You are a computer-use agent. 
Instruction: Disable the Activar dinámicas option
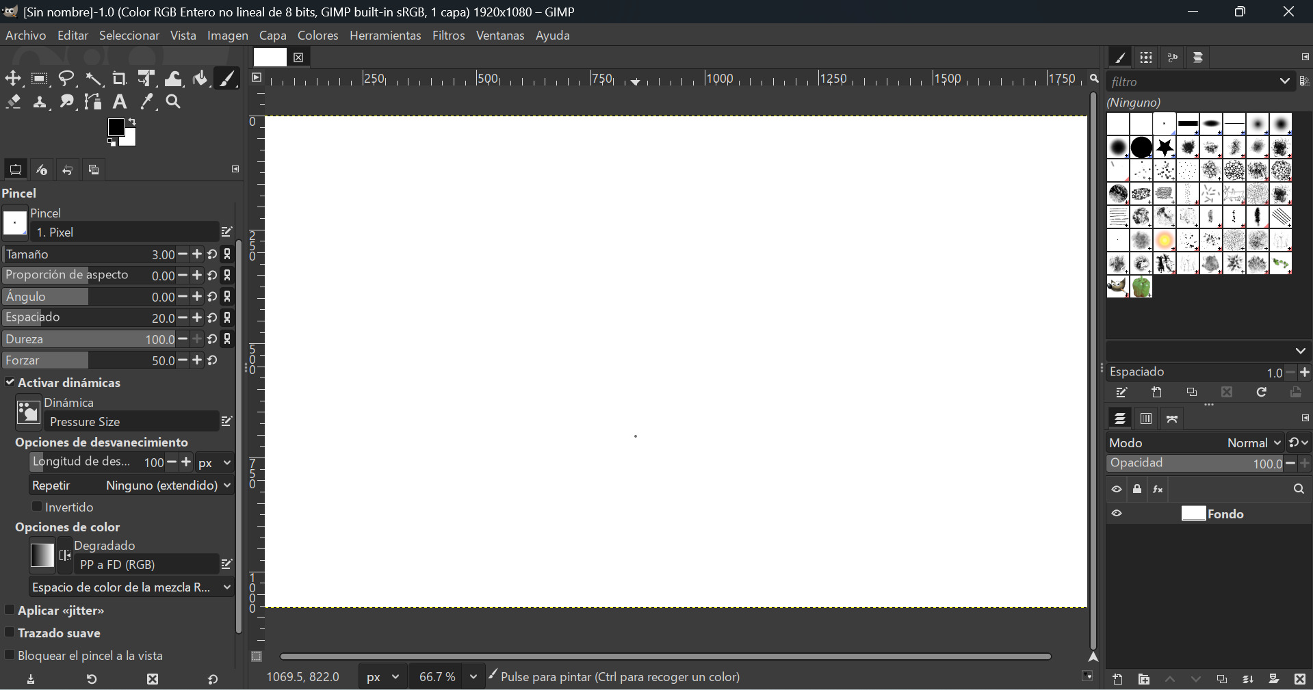pos(10,383)
